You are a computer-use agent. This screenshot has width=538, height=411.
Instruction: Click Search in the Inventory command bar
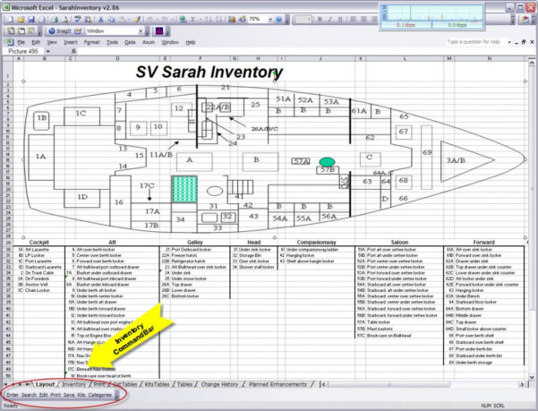pyautogui.click(x=30, y=394)
